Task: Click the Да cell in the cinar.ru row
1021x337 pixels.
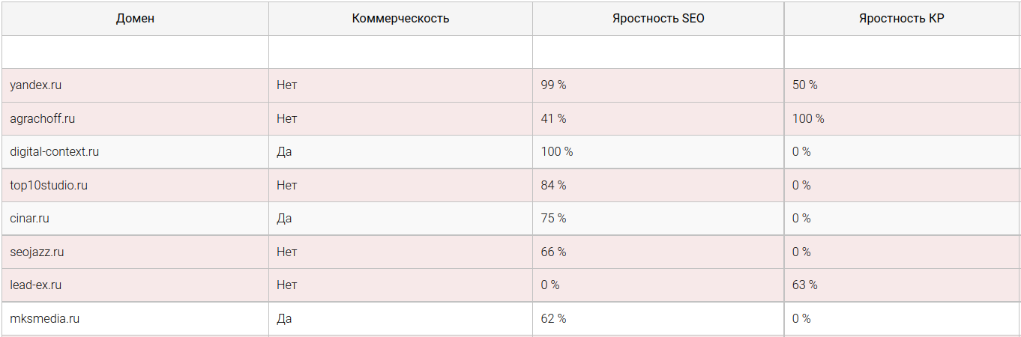Action: (x=284, y=219)
